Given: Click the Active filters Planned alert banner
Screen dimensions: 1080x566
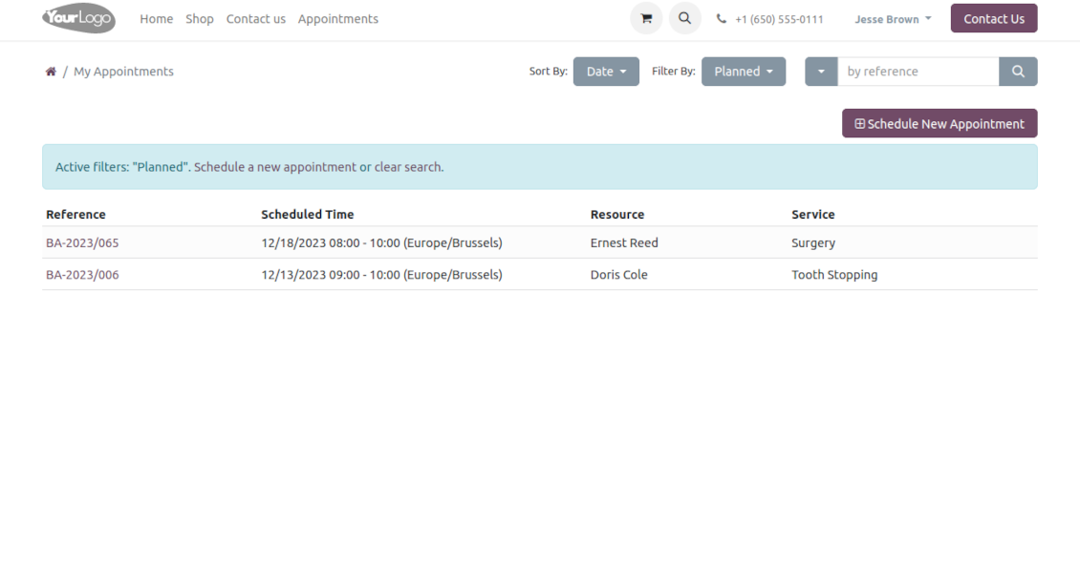Looking at the screenshot, I should pyautogui.click(x=539, y=167).
